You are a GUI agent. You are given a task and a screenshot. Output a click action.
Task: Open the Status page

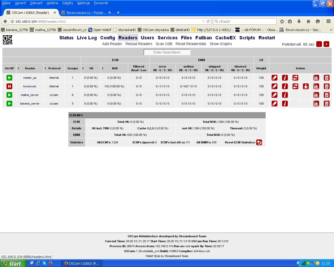(x=66, y=38)
